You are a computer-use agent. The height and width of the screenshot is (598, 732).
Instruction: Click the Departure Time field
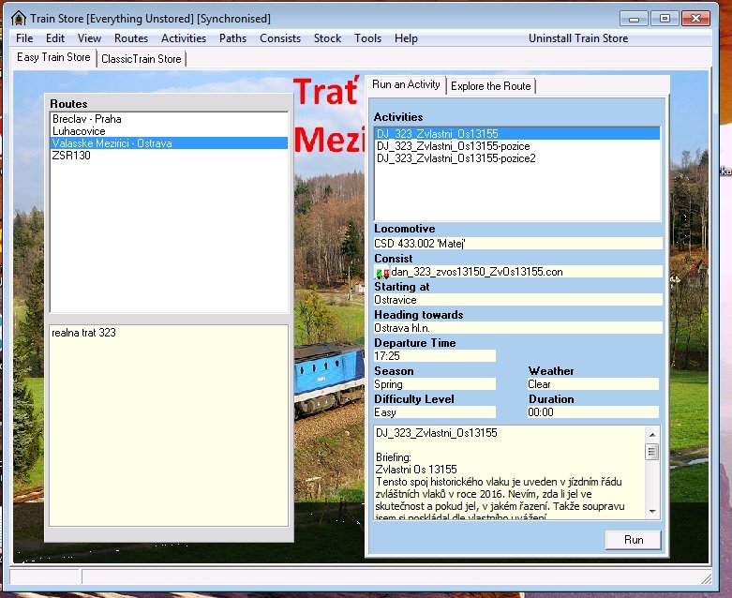(434, 356)
